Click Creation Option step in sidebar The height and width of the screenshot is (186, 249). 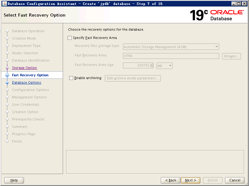[25, 112]
